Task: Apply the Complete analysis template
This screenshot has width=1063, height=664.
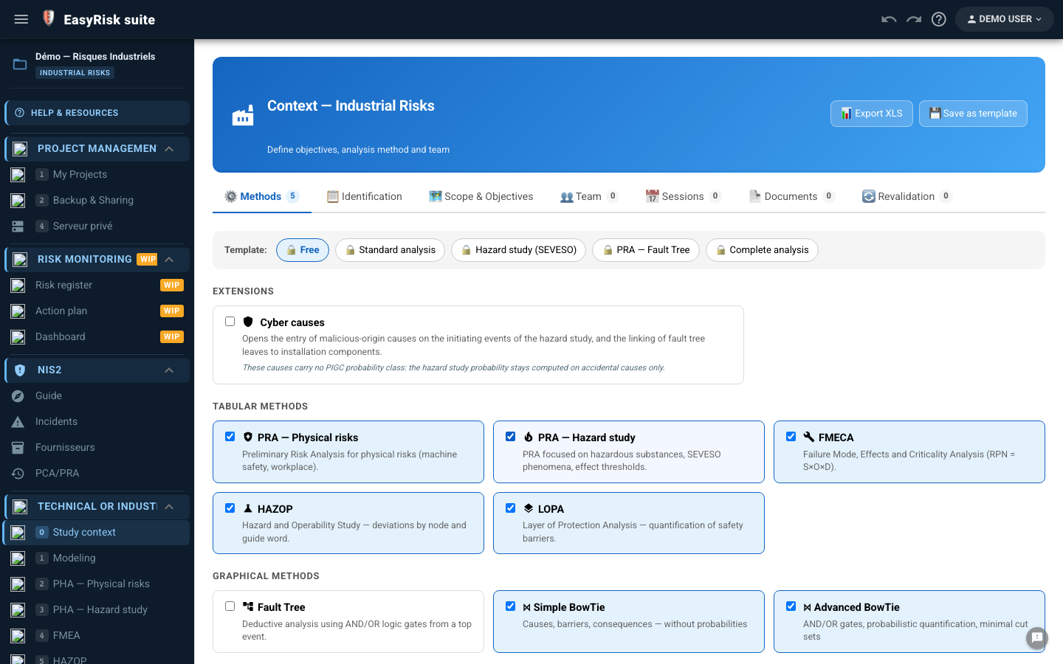Action: pos(762,250)
